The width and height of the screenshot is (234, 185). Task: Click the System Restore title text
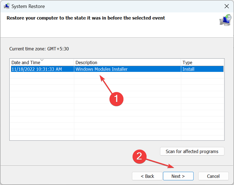click(28, 6)
